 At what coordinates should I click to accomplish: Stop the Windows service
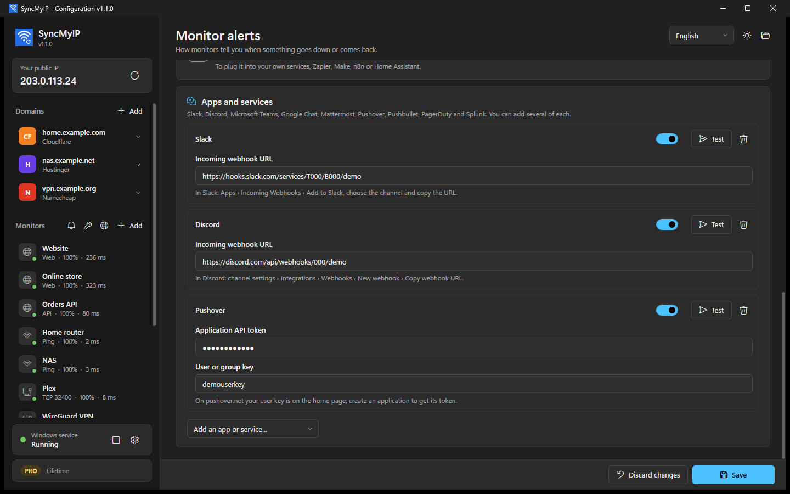click(116, 440)
